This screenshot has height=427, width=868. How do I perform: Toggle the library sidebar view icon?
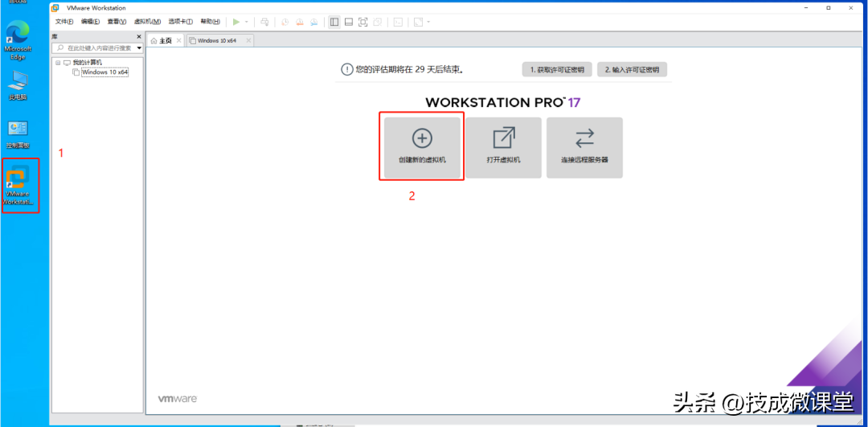pyautogui.click(x=334, y=23)
